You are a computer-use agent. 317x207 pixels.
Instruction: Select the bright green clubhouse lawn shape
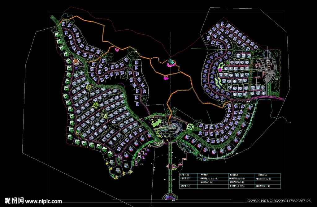pos(157,123)
